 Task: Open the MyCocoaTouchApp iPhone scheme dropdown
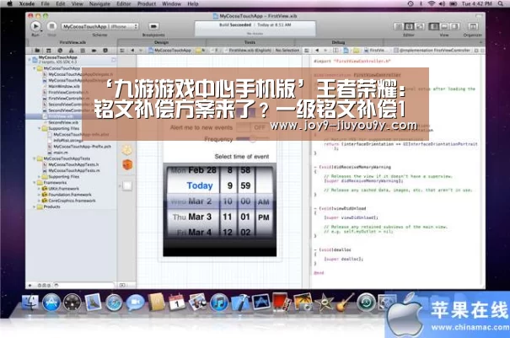[x=100, y=27]
